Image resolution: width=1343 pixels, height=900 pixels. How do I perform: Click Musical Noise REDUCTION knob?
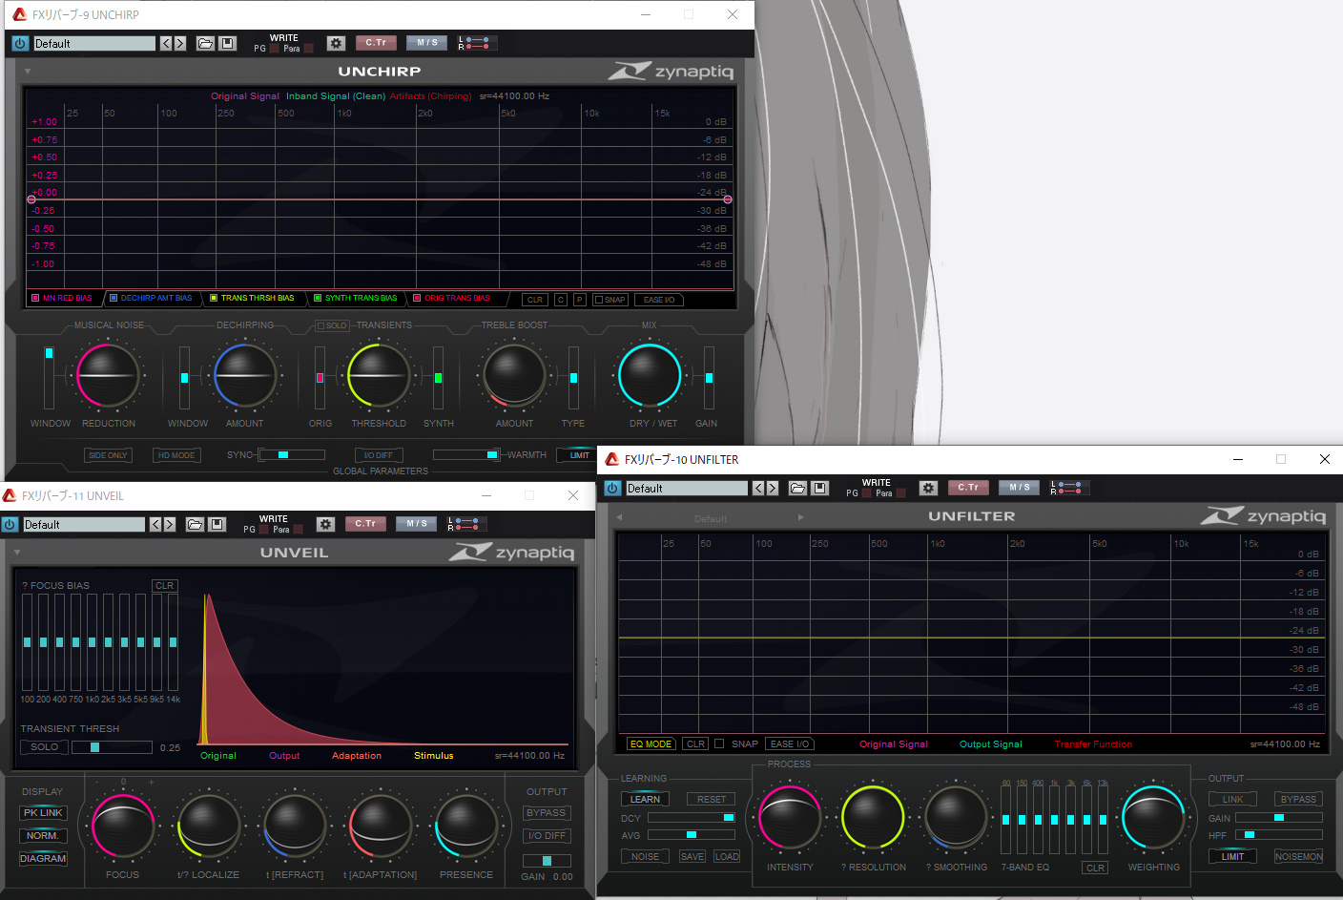(x=108, y=375)
